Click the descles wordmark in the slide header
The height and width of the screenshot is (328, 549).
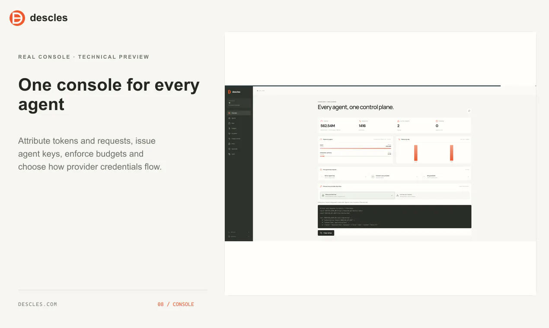[x=49, y=18]
